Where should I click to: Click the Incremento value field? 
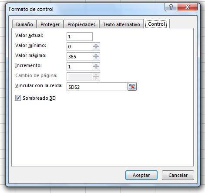coord(80,67)
